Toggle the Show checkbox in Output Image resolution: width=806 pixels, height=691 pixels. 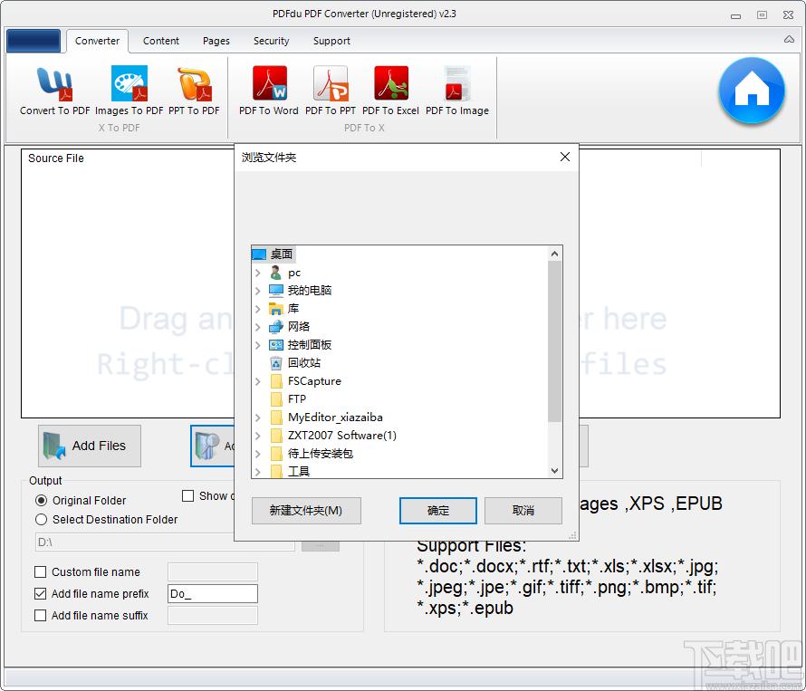[x=188, y=495]
